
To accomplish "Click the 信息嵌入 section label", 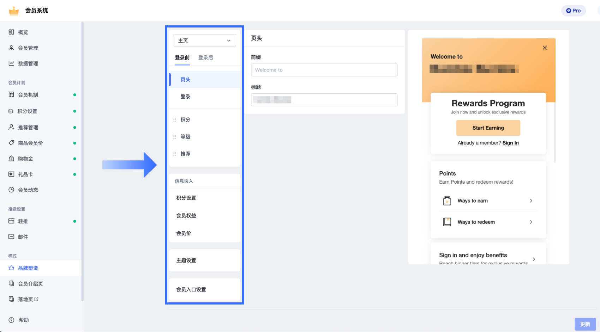I will pos(184,181).
